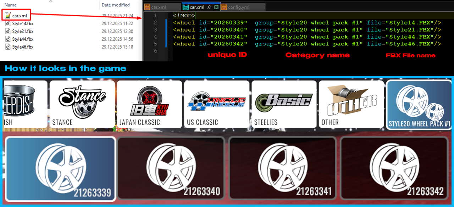Screen dimensions: 454x207
Task: Select wheel thumbnail 21263340
Action: [x=171, y=169]
